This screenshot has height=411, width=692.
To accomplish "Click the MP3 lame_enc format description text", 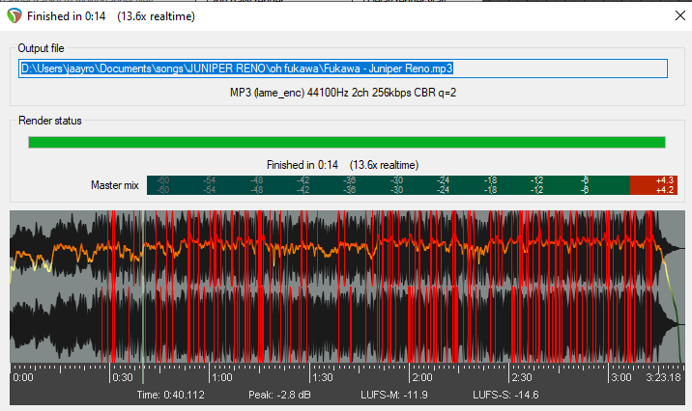I will tap(343, 93).
